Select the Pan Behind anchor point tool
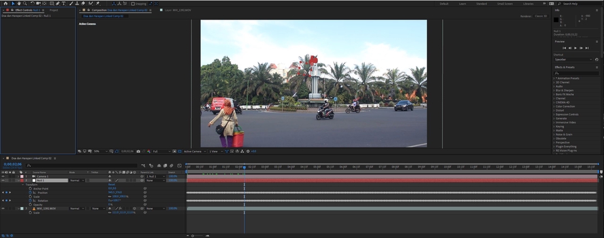The height and width of the screenshot is (238, 604). tap(44, 4)
